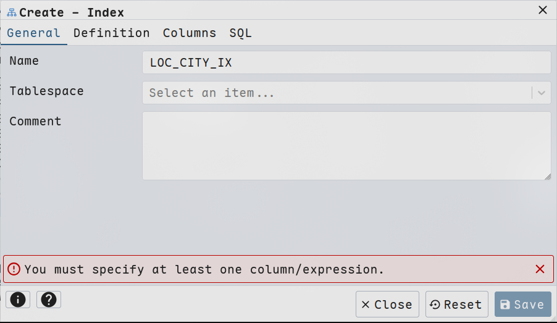The image size is (557, 323).
Task: Click inside the Comment text area
Action: point(346,146)
